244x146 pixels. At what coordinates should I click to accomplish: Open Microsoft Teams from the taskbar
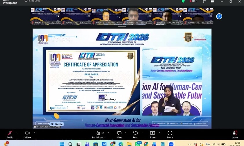(x=87, y=144)
